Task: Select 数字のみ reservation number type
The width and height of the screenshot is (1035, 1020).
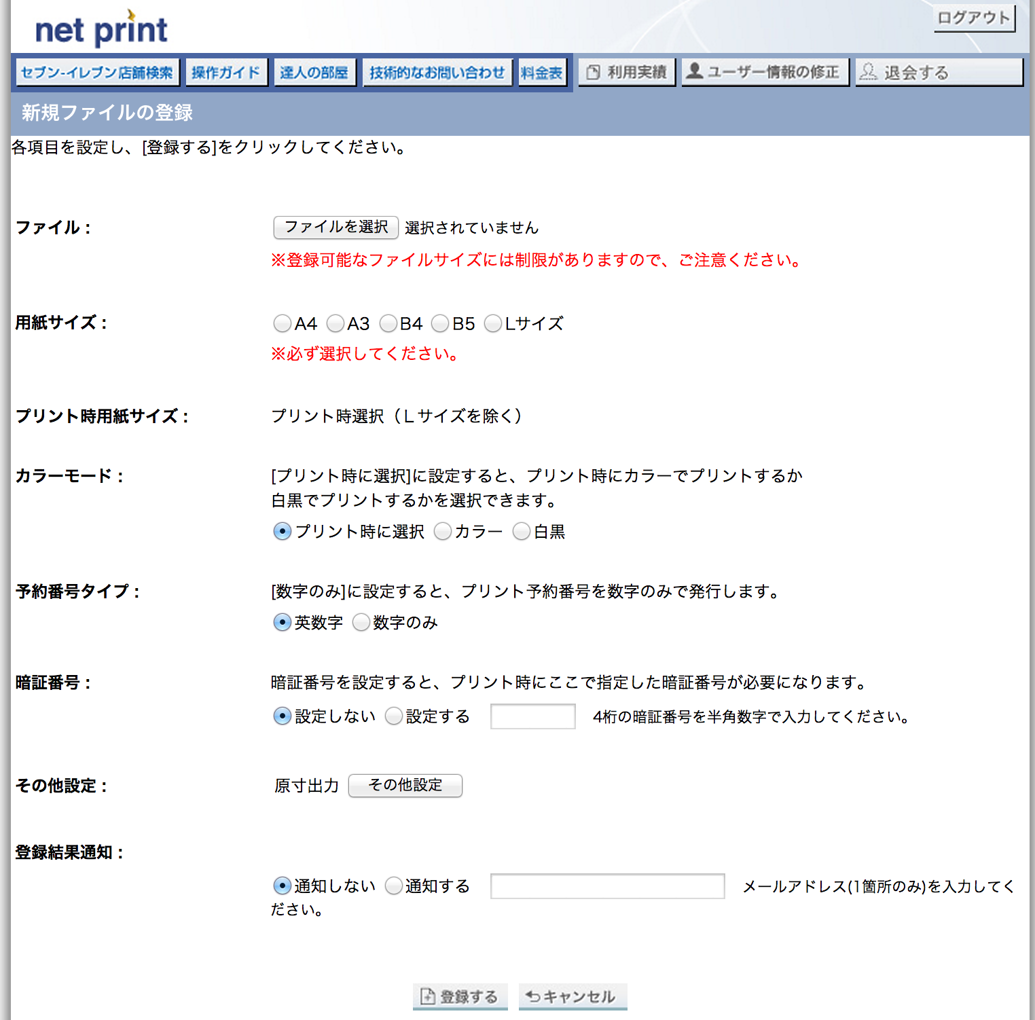Action: tap(361, 623)
